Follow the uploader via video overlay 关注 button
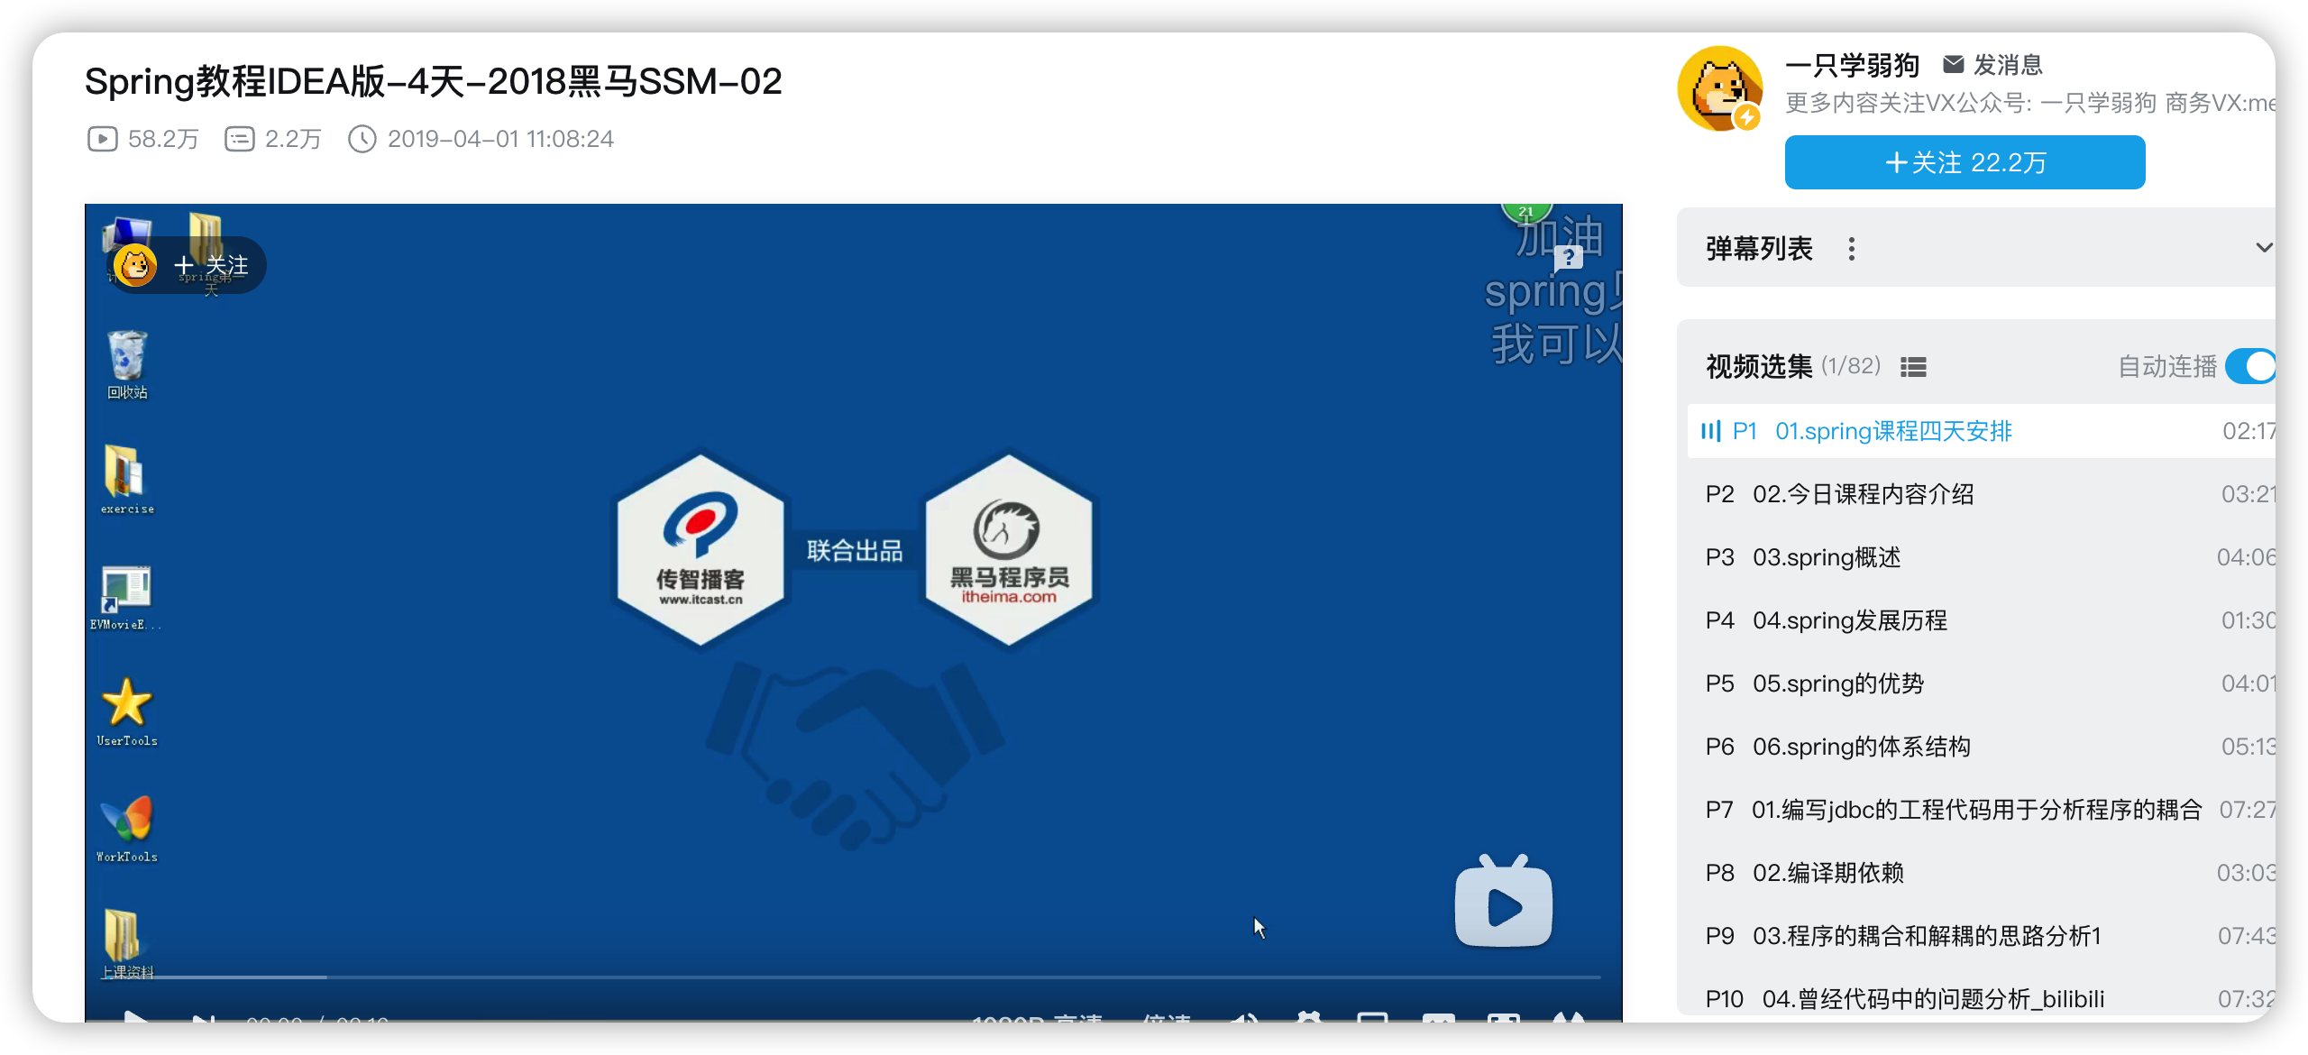 click(211, 265)
